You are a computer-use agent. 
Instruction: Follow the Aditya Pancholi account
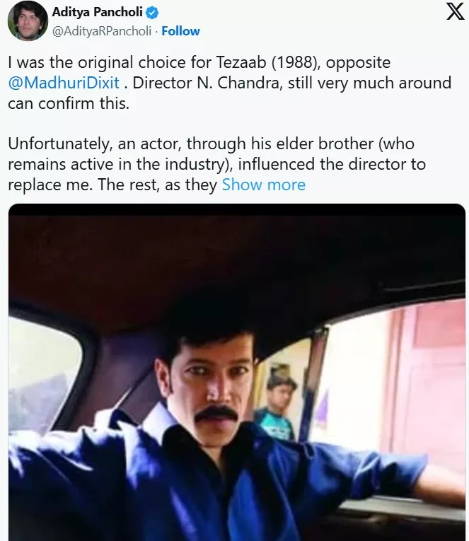tap(180, 31)
